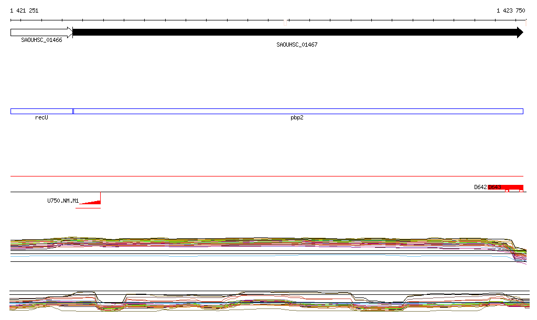This screenshot has height=320, width=537.
Task: Open the SAOUHSC_01466 gene label
Action: [41, 40]
